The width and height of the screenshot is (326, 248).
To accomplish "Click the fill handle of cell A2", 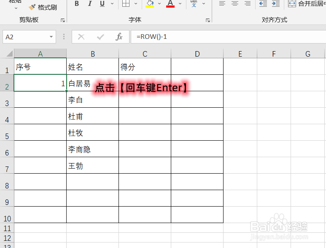I will point(66,91).
